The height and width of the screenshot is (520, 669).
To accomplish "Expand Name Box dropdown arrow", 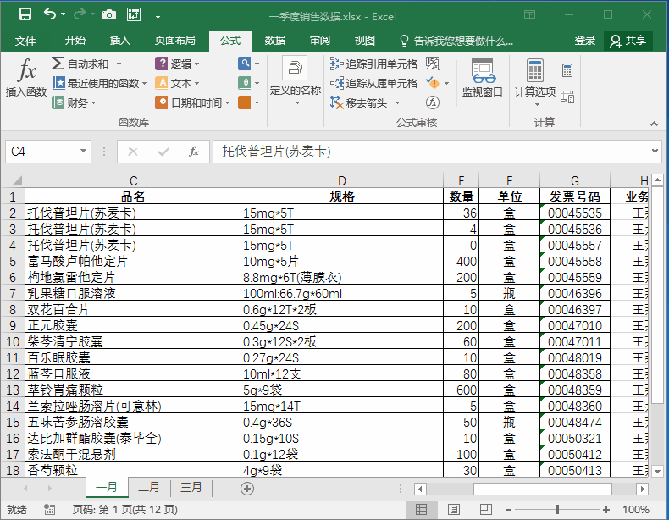I will [x=83, y=151].
